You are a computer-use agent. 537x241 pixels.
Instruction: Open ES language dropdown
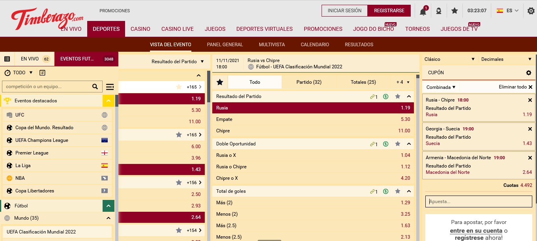[x=507, y=11]
